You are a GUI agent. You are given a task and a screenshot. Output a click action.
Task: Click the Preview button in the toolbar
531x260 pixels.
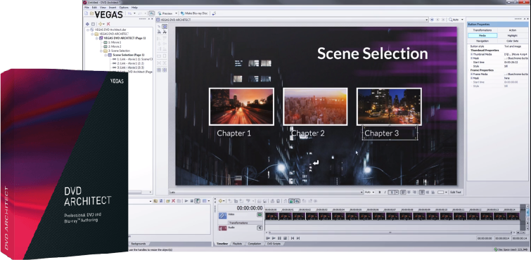tap(165, 13)
